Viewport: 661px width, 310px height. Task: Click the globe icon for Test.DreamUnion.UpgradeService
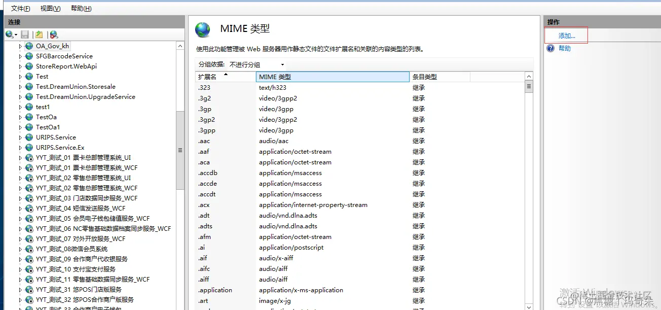pyautogui.click(x=29, y=96)
